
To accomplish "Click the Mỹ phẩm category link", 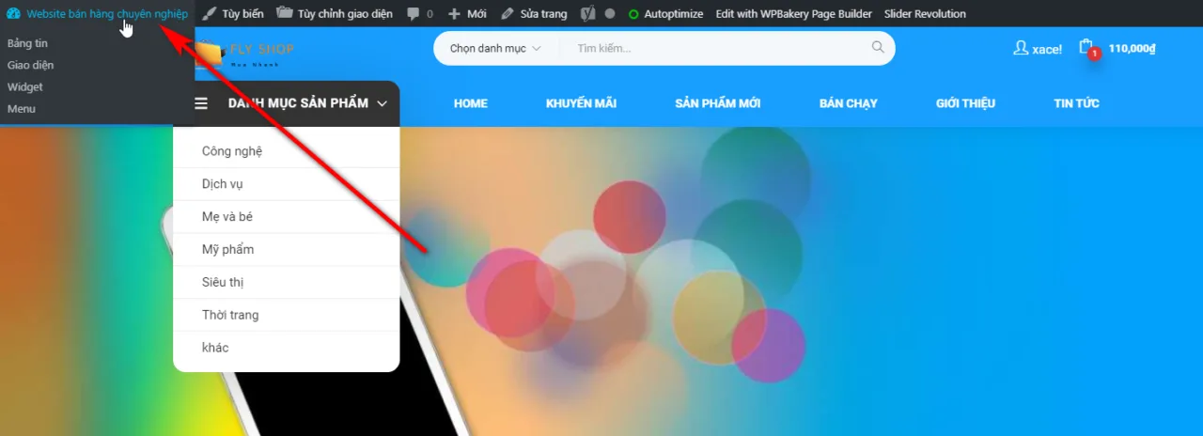I will 228,249.
